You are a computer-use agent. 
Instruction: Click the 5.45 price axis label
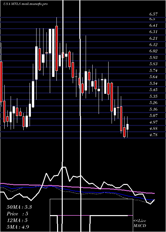[153, 90]
